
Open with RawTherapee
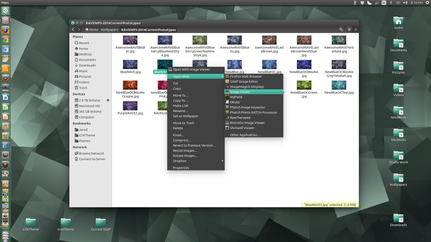(254, 118)
